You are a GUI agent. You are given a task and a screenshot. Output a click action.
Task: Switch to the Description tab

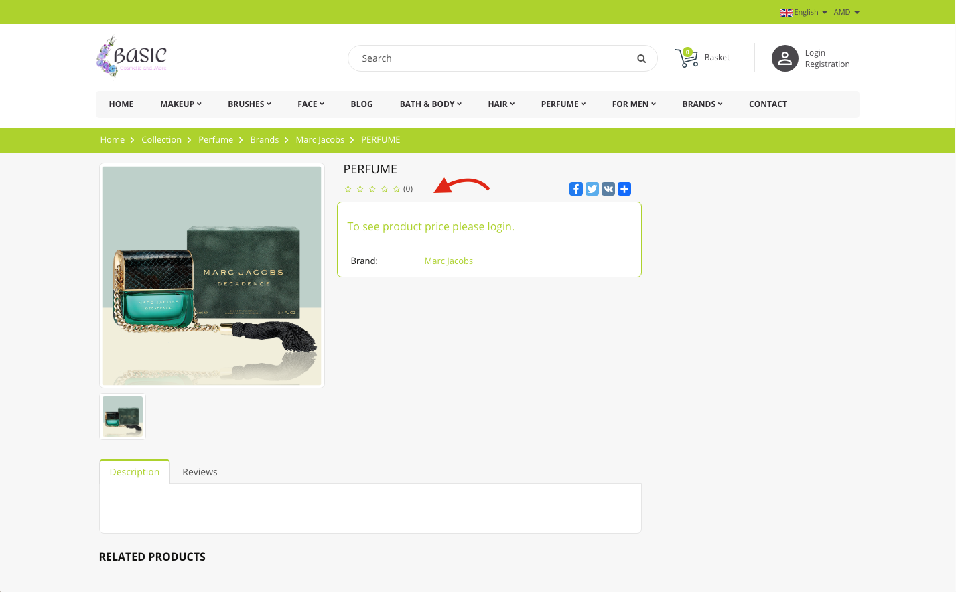click(135, 472)
